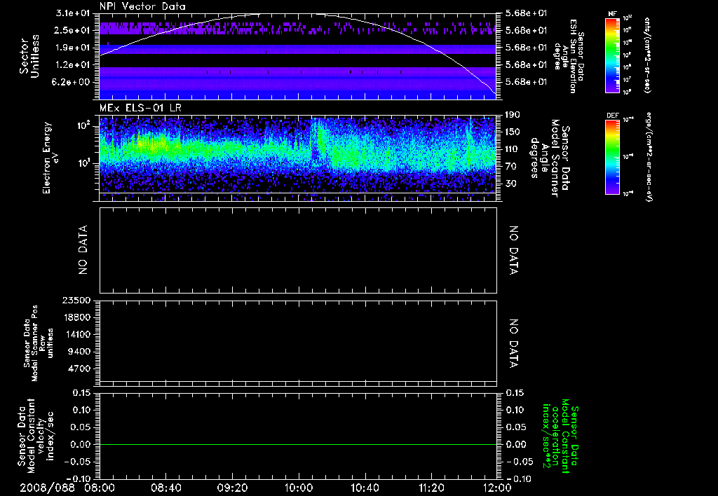Viewport: 718px width, 496px height.
Task: Select the 12:00 time axis label
Action: 496,487
